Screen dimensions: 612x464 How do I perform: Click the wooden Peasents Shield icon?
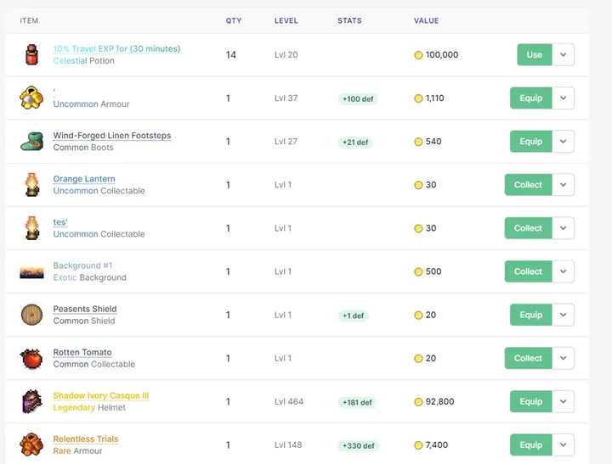(31, 315)
